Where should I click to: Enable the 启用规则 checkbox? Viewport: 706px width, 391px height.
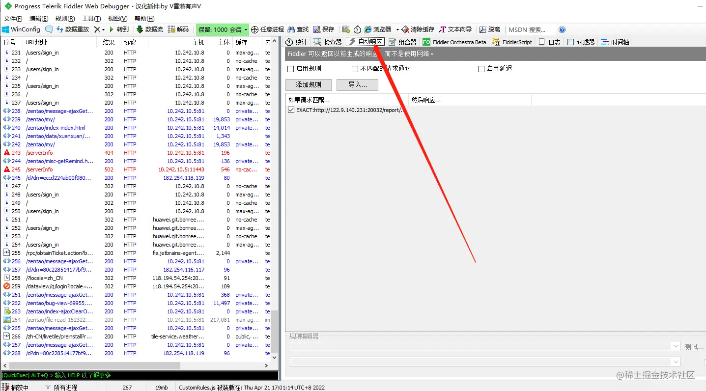point(291,69)
